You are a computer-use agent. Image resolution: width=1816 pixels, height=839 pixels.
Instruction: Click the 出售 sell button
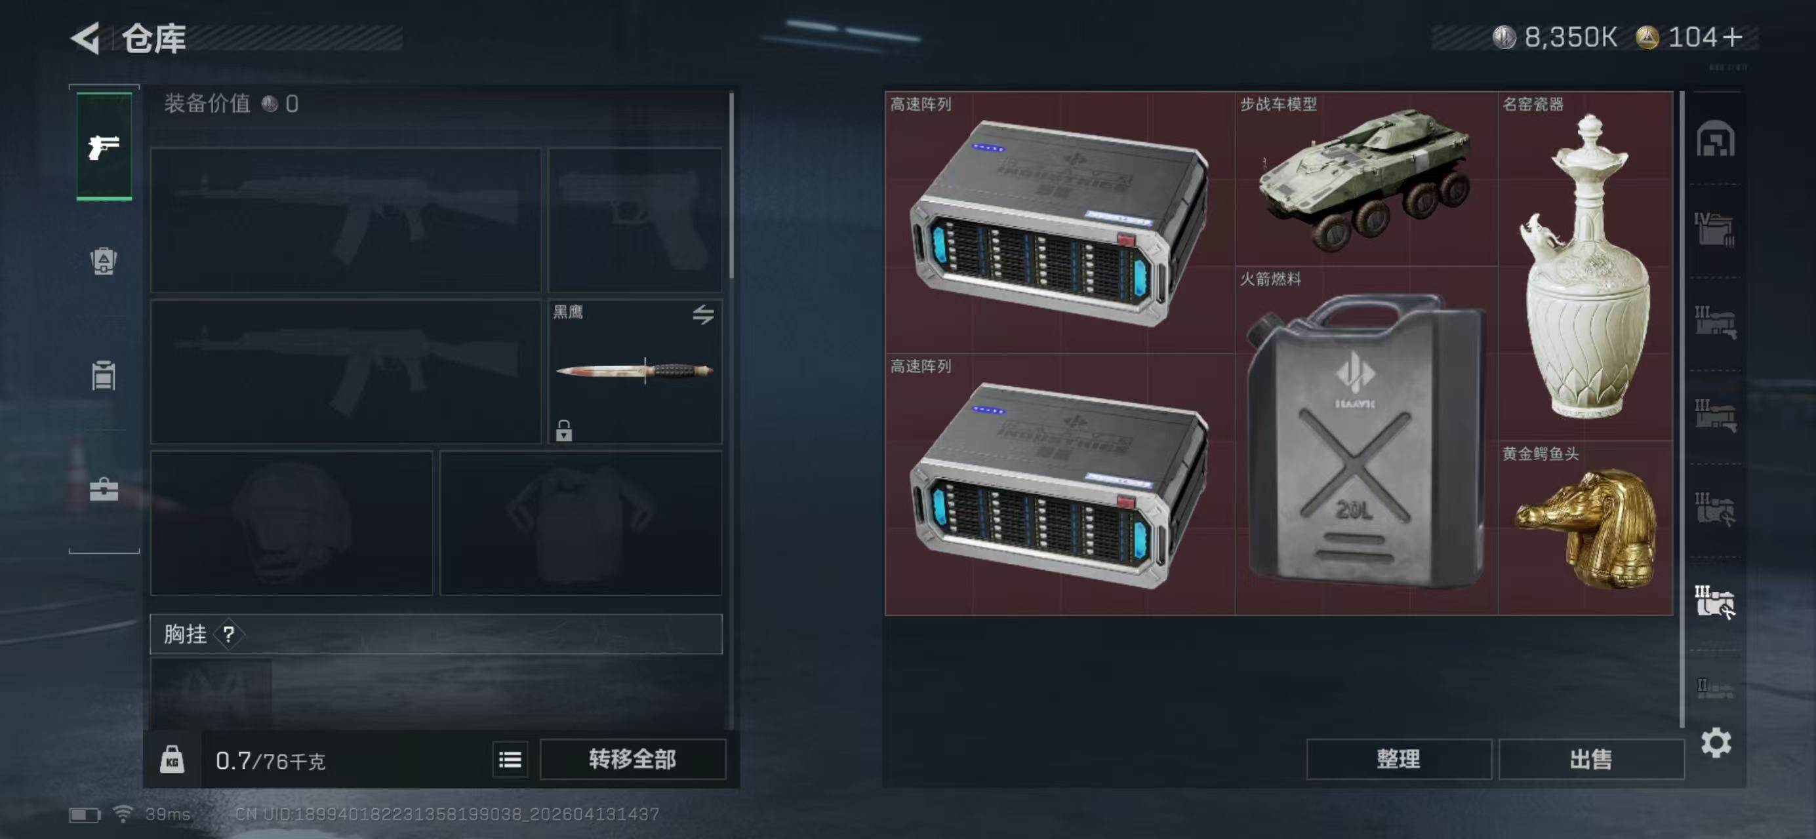[x=1591, y=760]
